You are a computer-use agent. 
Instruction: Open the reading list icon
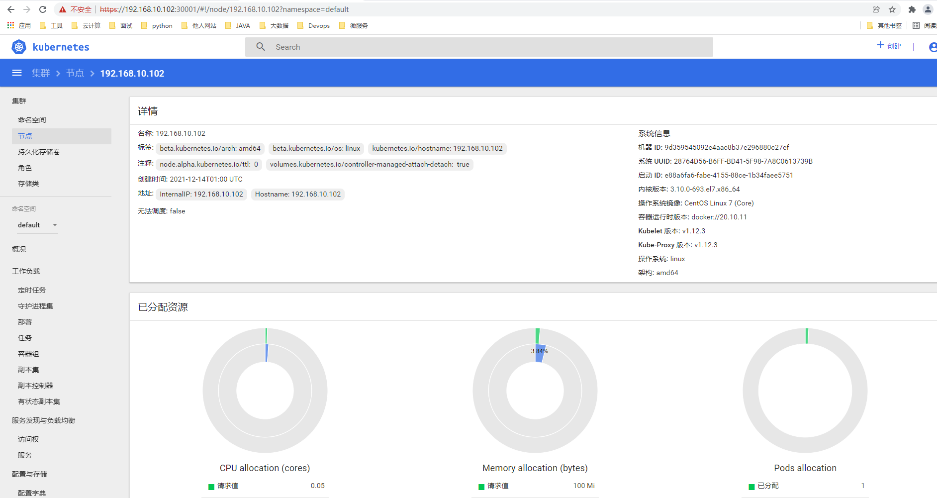click(916, 25)
